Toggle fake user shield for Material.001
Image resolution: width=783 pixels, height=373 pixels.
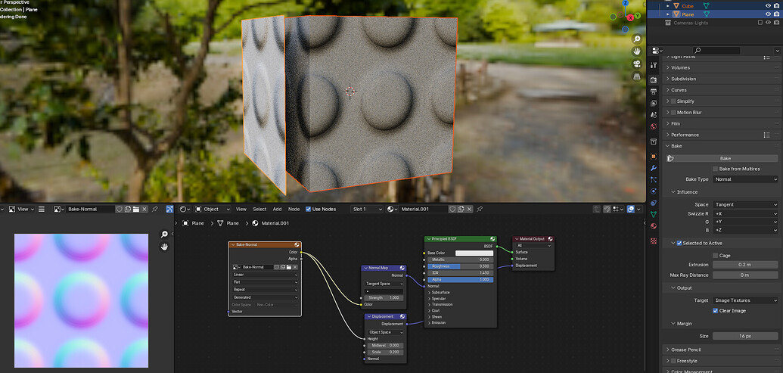(x=452, y=210)
